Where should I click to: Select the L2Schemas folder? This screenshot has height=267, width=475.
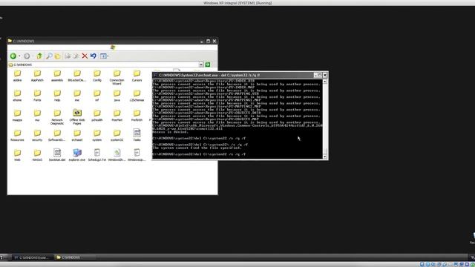tap(137, 96)
